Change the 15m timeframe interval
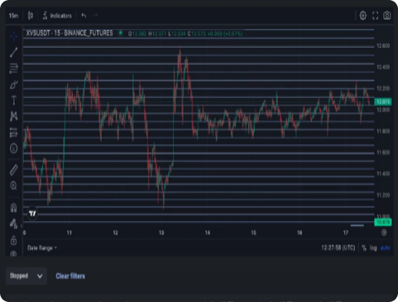Screen dimensions: 398x302 pyautogui.click(x=14, y=15)
